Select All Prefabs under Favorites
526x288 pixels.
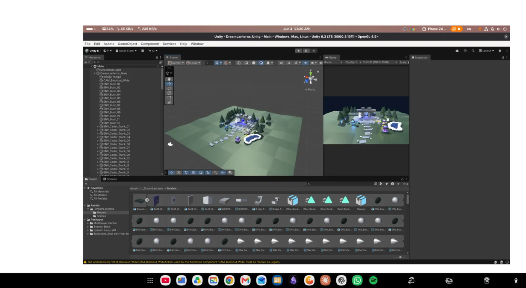coord(100,199)
